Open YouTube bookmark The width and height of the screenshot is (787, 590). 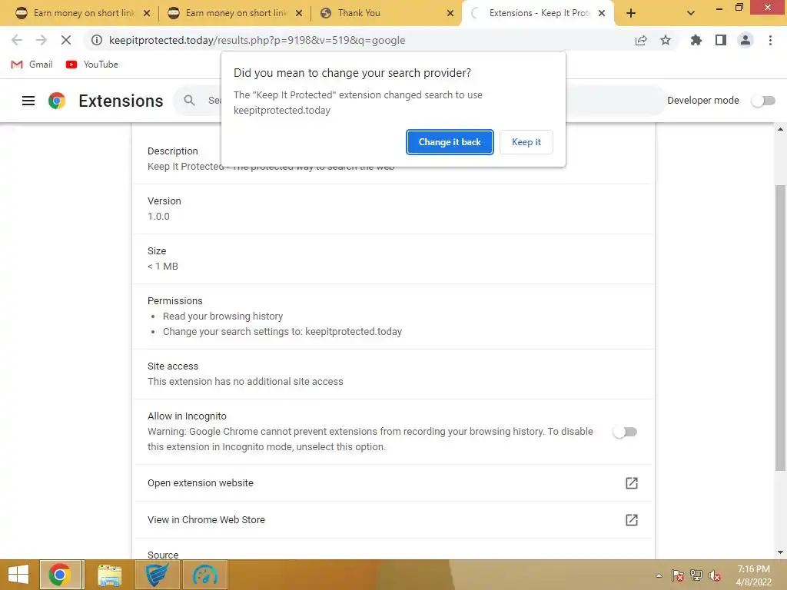(x=92, y=65)
